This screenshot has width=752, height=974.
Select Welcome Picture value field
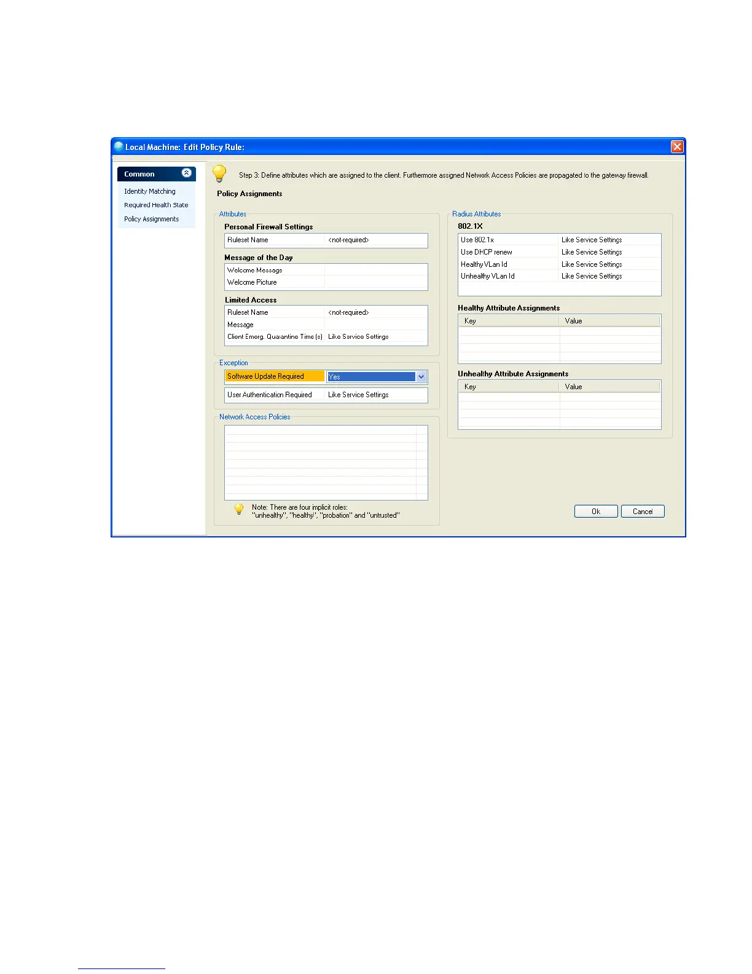(x=376, y=282)
